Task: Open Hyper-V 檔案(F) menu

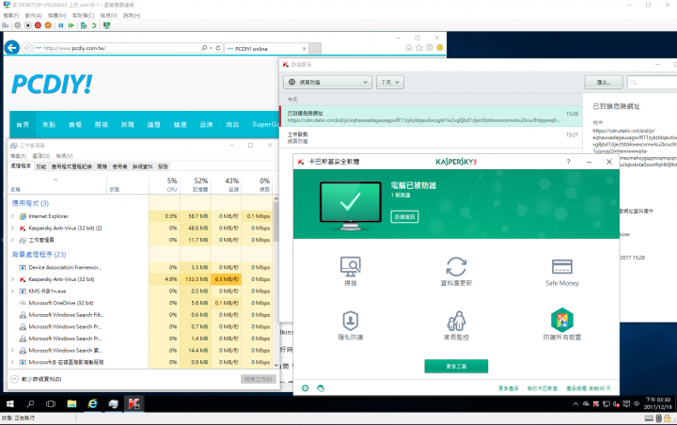Action: [x=11, y=15]
